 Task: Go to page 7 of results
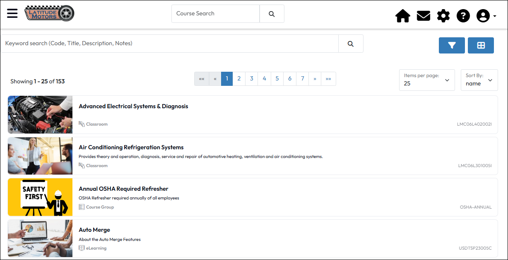tap(303, 79)
